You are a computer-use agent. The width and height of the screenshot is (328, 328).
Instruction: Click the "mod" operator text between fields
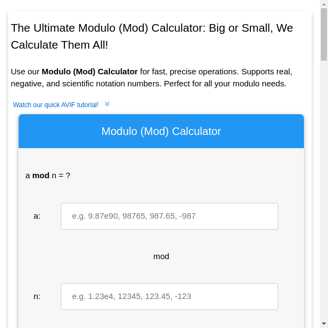point(161,256)
